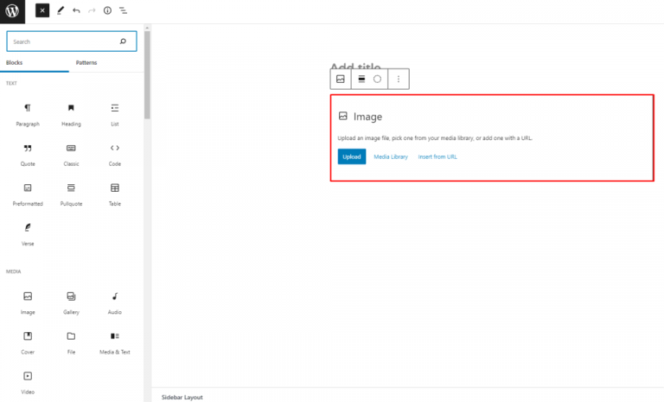Click the Insert from URL link
Screen dimensions: 664x402
click(x=437, y=156)
